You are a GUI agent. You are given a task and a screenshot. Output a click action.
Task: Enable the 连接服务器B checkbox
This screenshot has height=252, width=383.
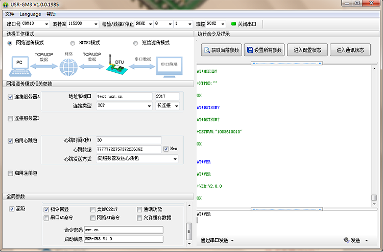click(x=10, y=118)
